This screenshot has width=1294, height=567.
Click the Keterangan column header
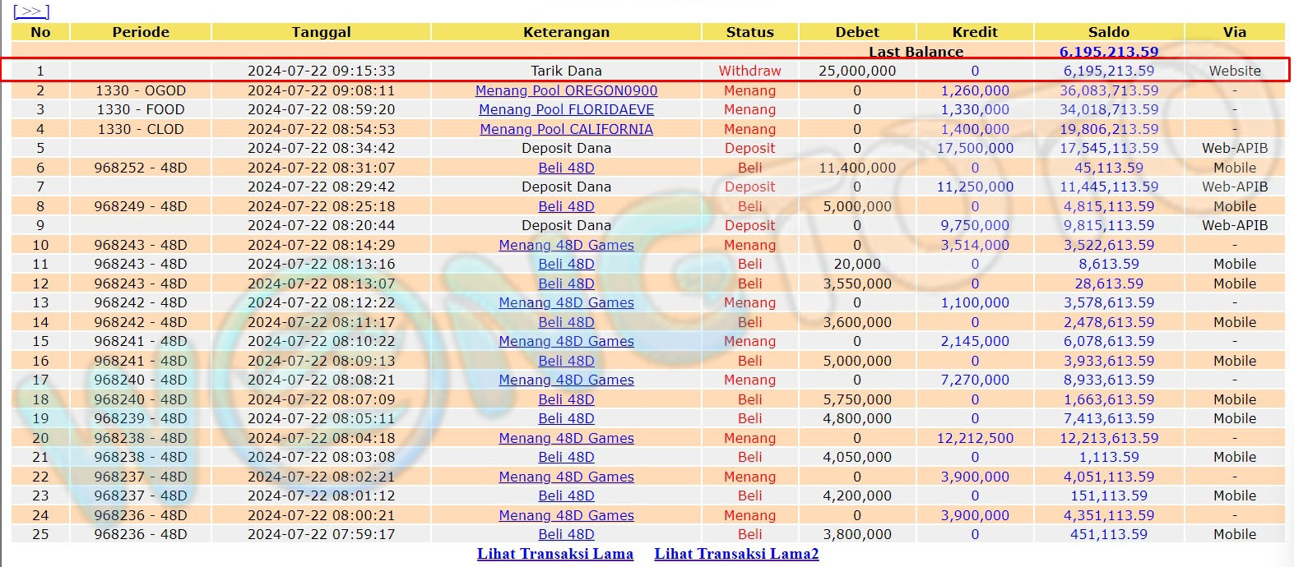coord(566,32)
